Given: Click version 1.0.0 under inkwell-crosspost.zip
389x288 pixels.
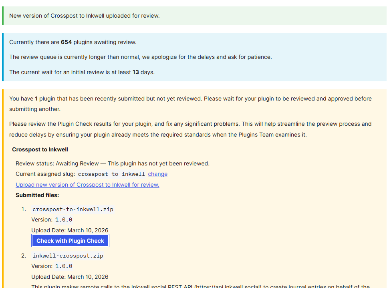Looking at the screenshot, I should (64, 266).
